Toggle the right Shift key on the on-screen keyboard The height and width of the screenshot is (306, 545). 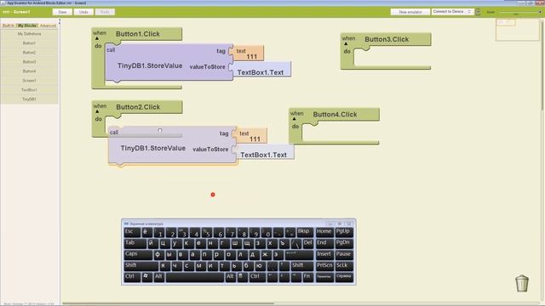[302, 266]
